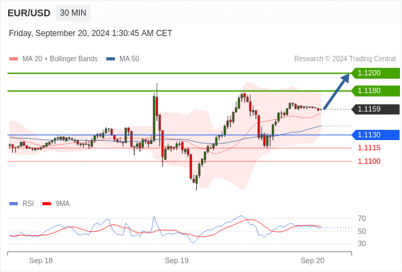Click the RSI 50 level label
Viewport: 402px width, 272px height.
click(x=362, y=231)
